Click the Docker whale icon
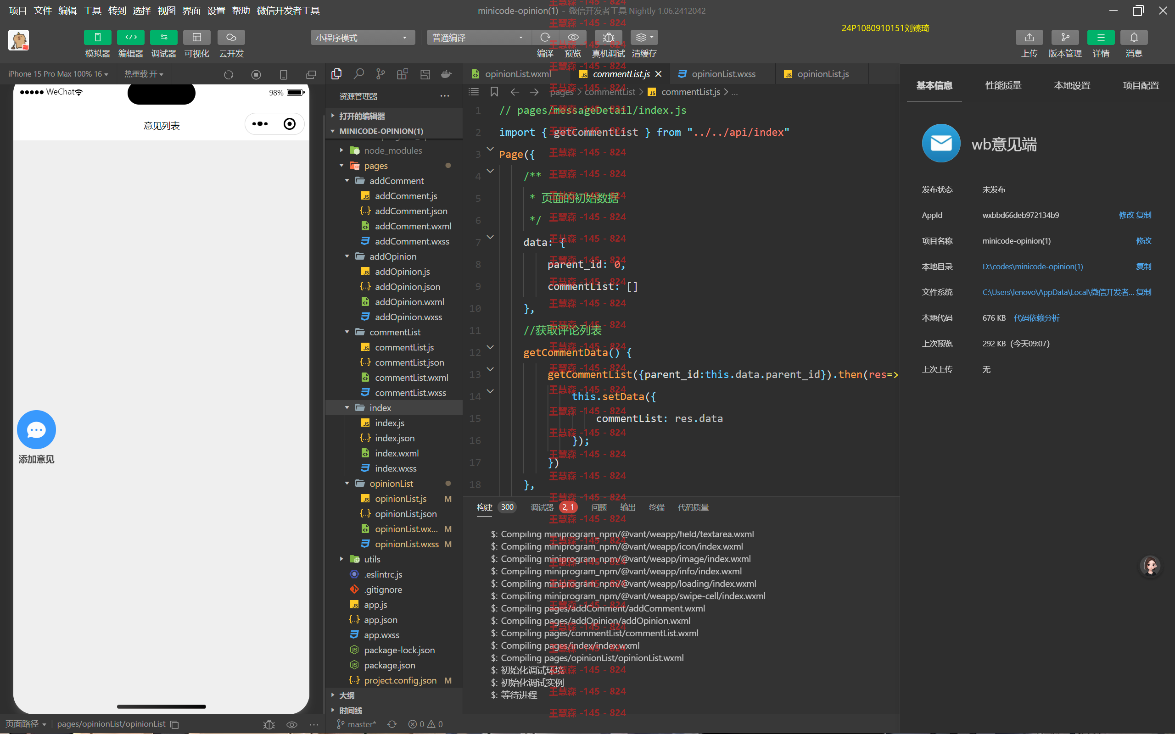This screenshot has height=734, width=1175. coord(447,74)
